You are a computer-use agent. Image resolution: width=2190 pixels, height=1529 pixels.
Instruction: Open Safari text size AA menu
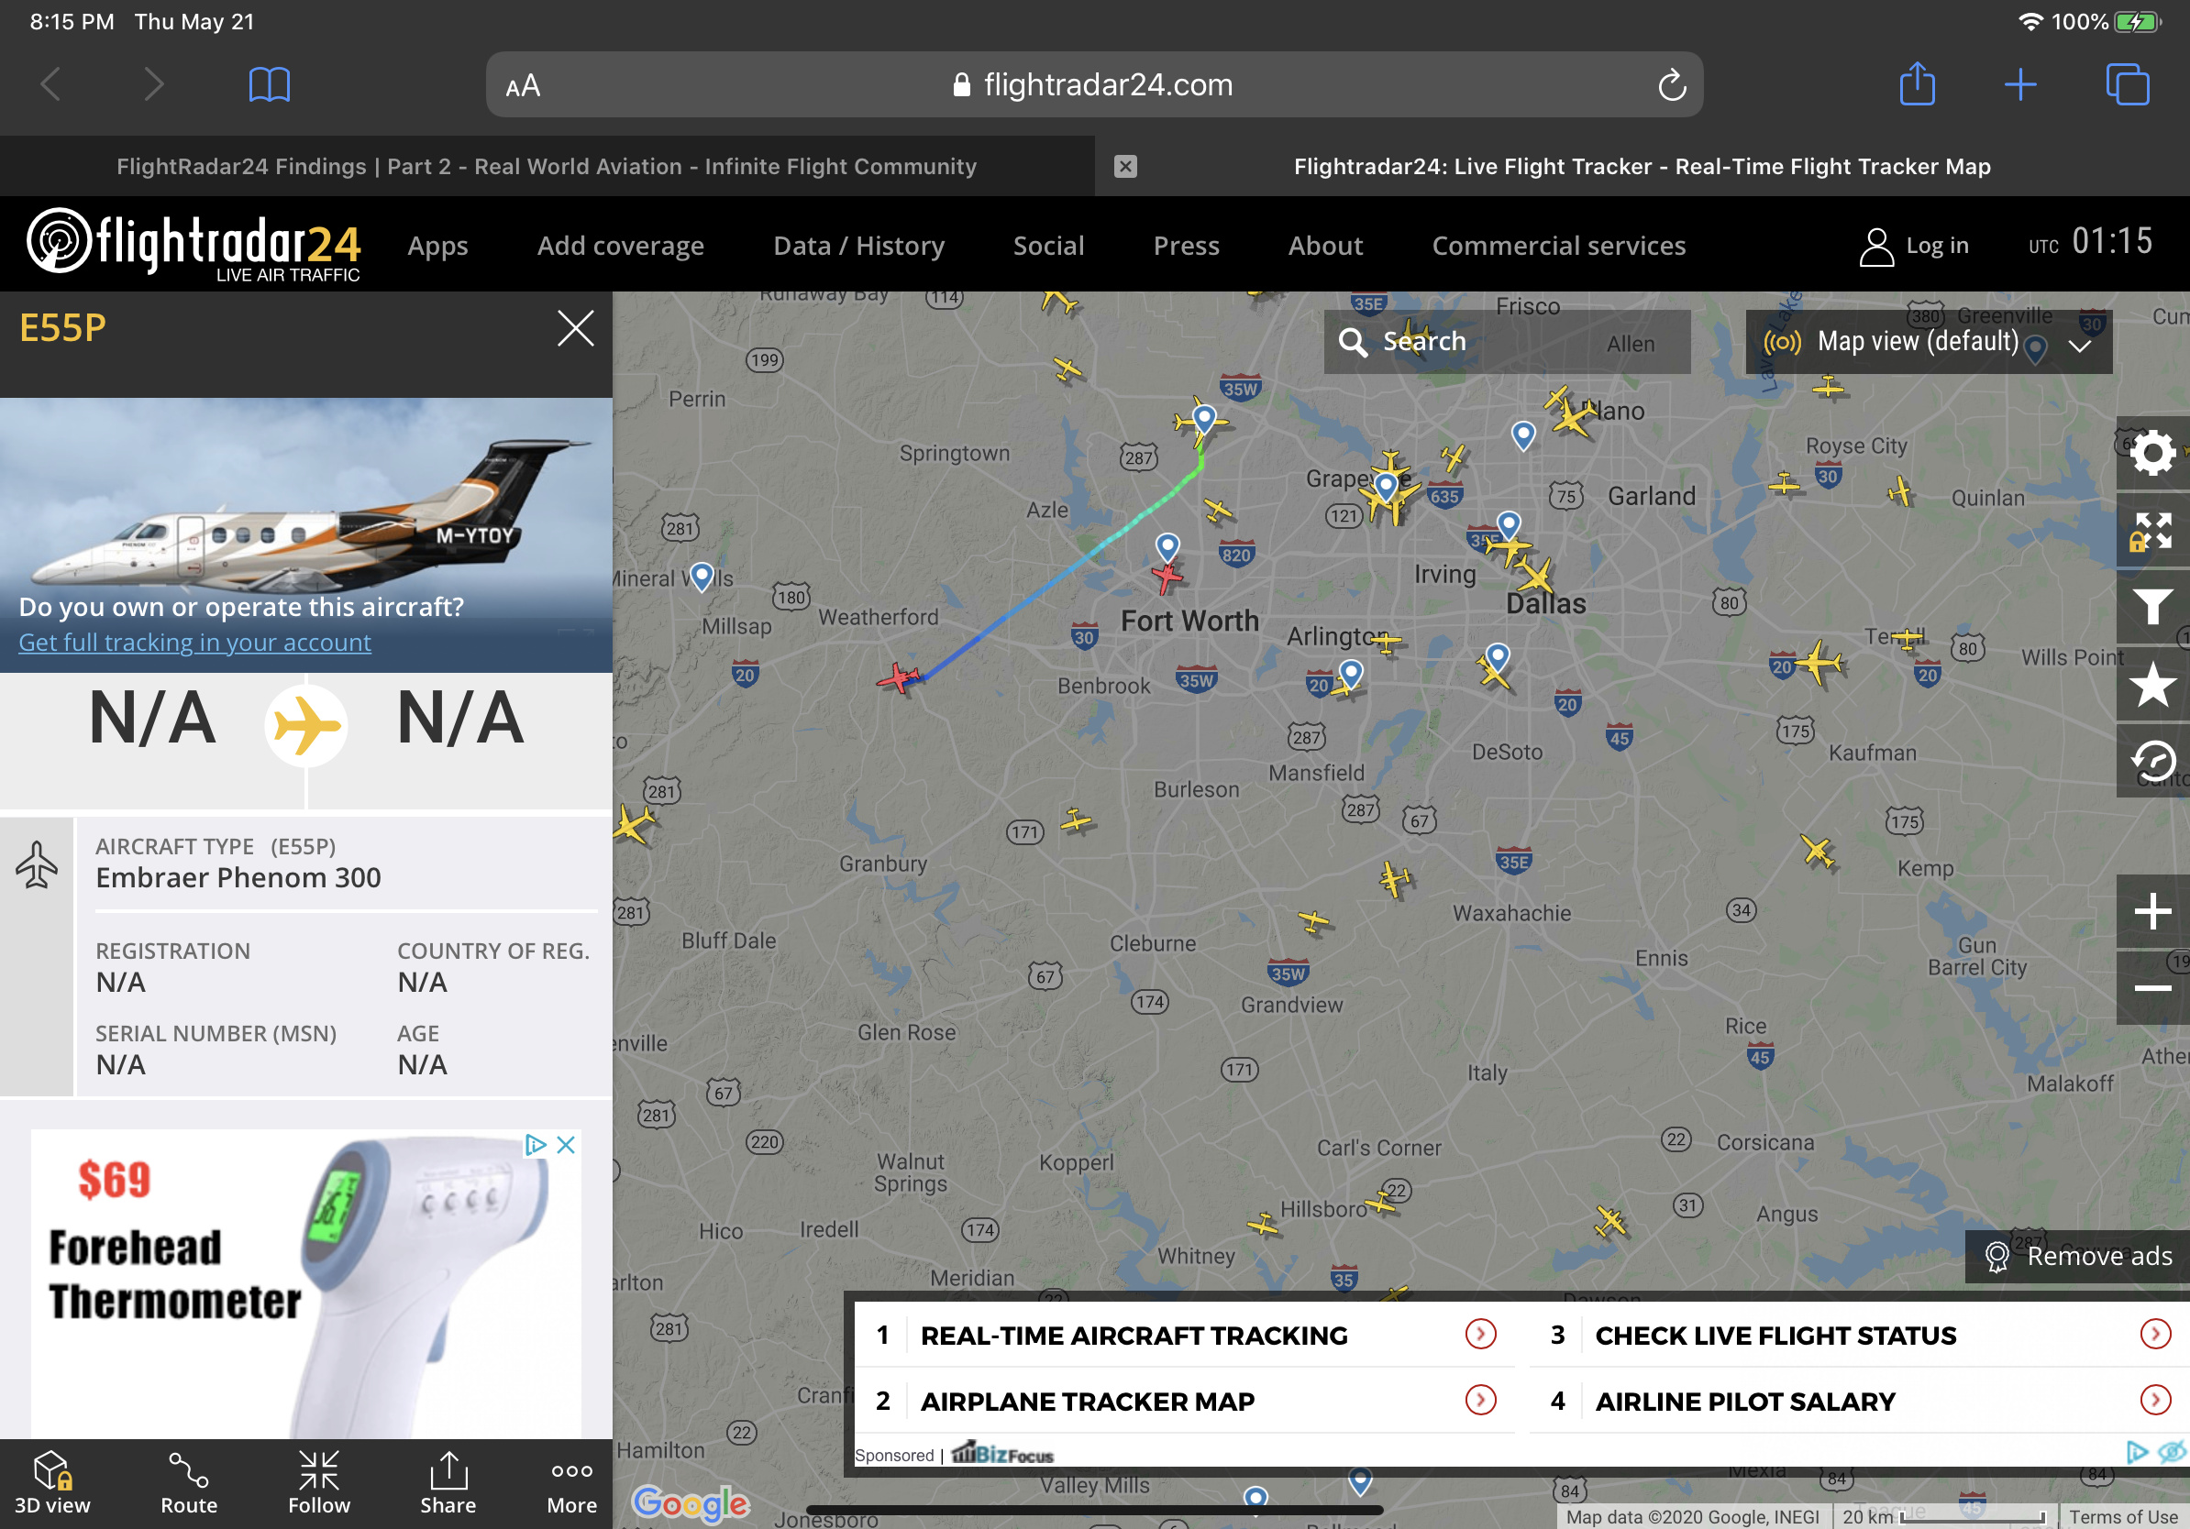pos(523,86)
